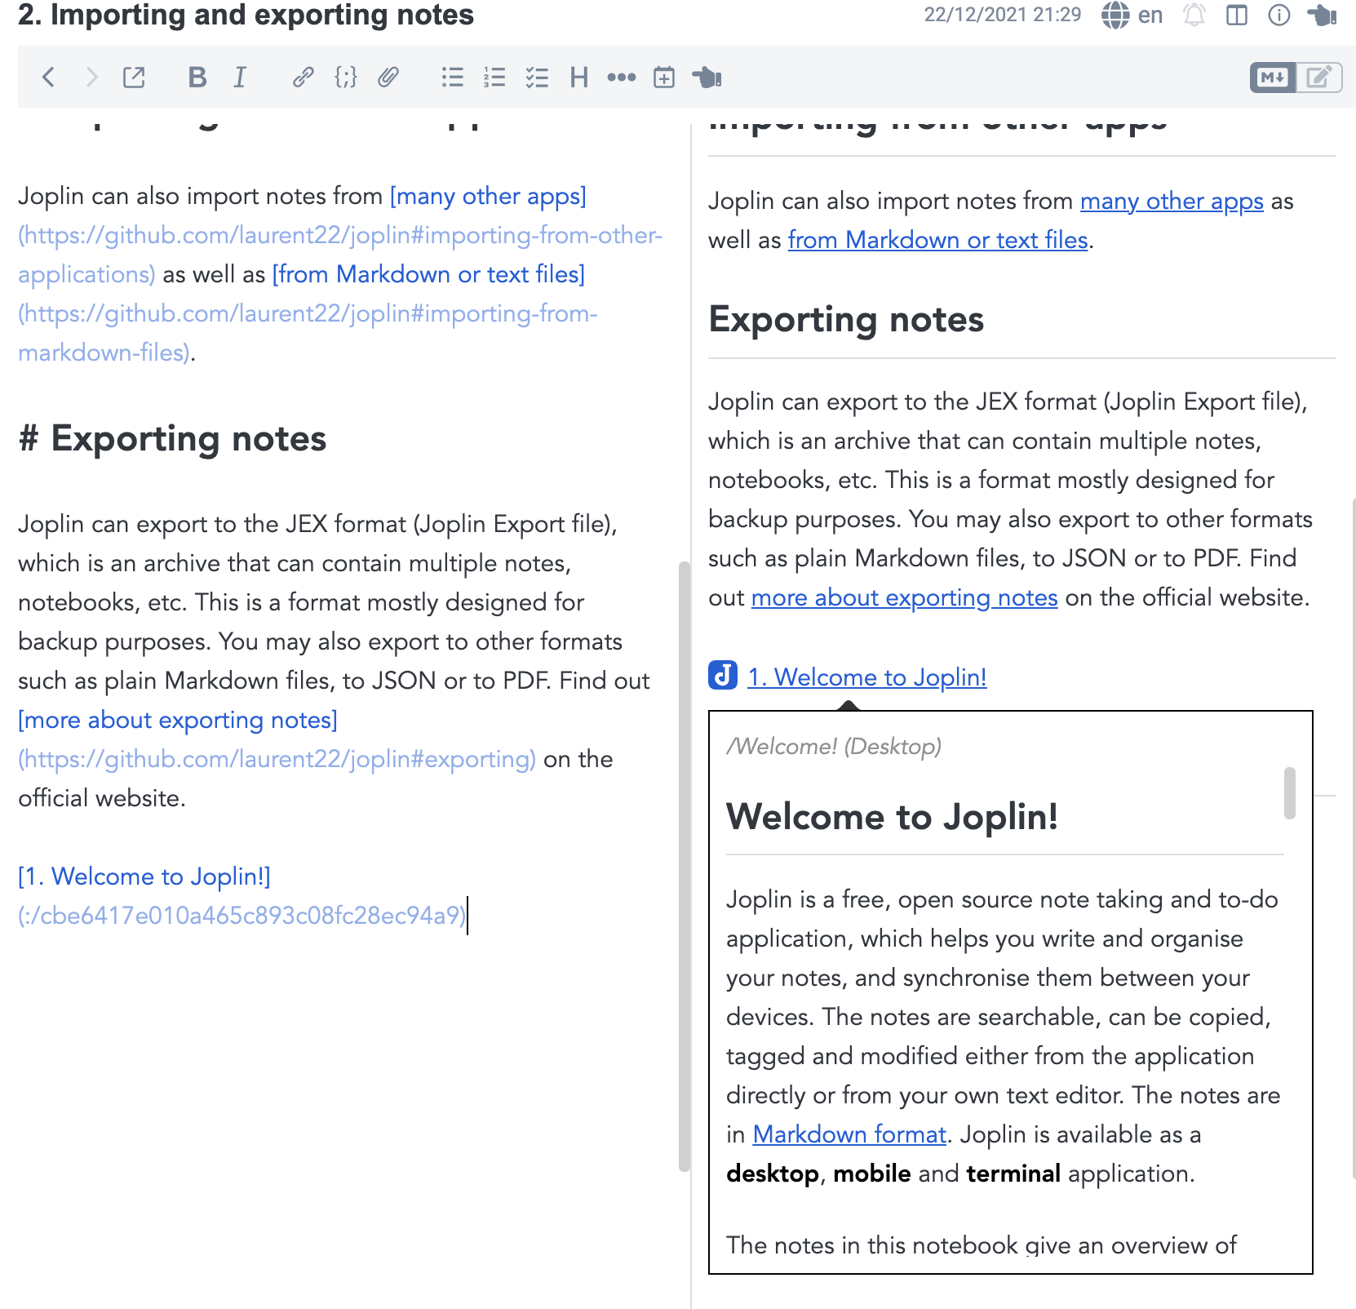Click the markdown editor scrollbar
The height and width of the screenshot is (1309, 1356).
(684, 867)
